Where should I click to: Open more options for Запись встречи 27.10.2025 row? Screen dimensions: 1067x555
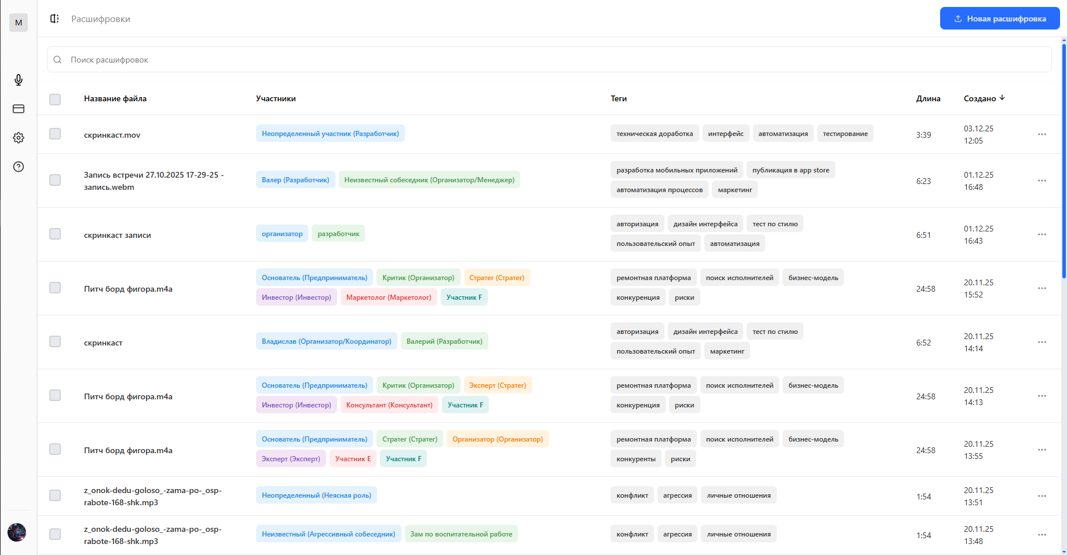(1042, 181)
